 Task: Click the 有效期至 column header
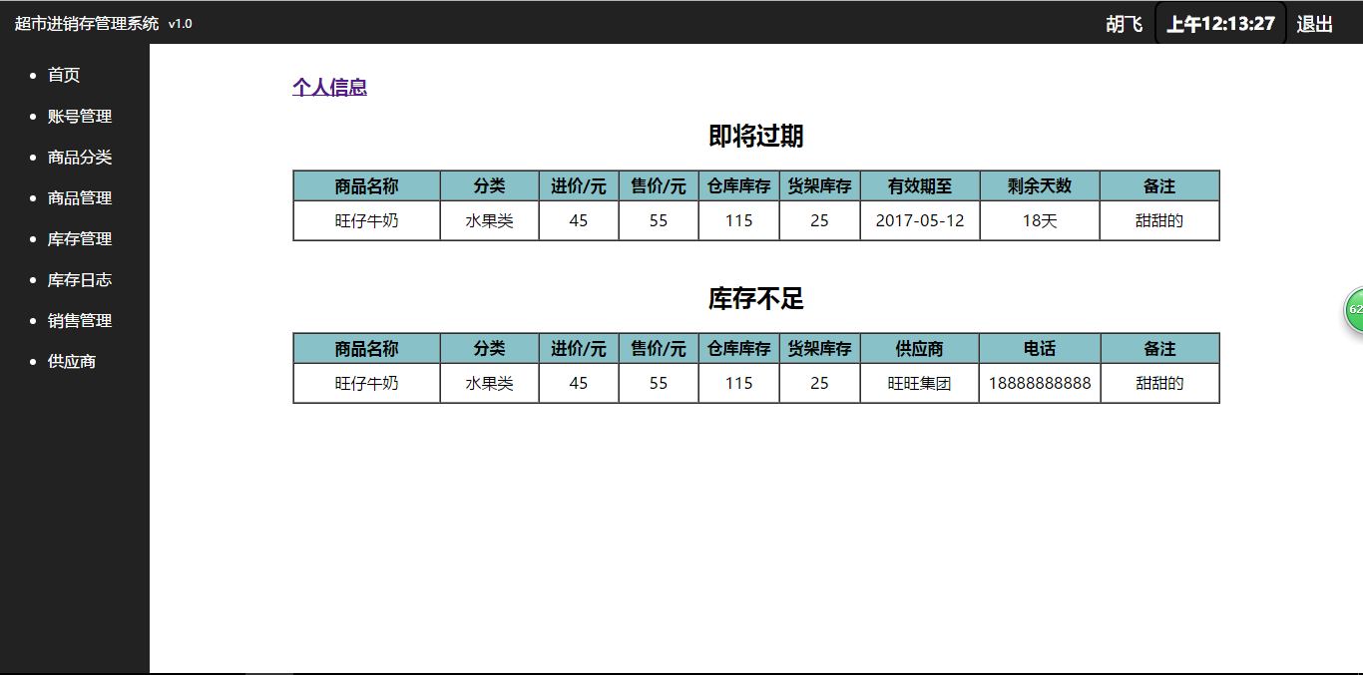click(x=920, y=185)
